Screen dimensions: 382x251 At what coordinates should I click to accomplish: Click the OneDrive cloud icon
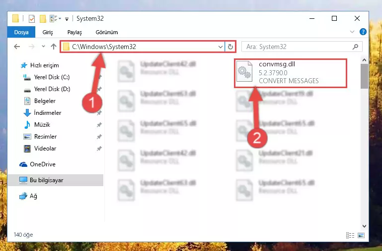23,164
